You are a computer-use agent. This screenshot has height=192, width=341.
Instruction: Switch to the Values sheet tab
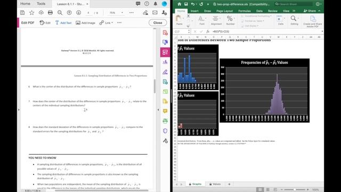[x=215, y=184]
